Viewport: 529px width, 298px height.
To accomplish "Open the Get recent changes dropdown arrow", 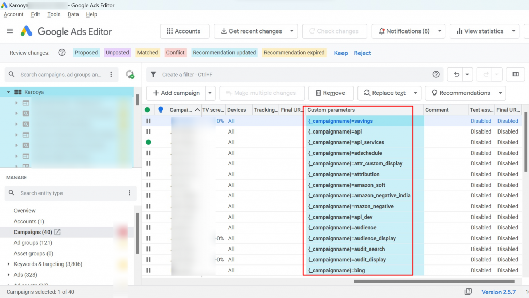I will point(292,31).
